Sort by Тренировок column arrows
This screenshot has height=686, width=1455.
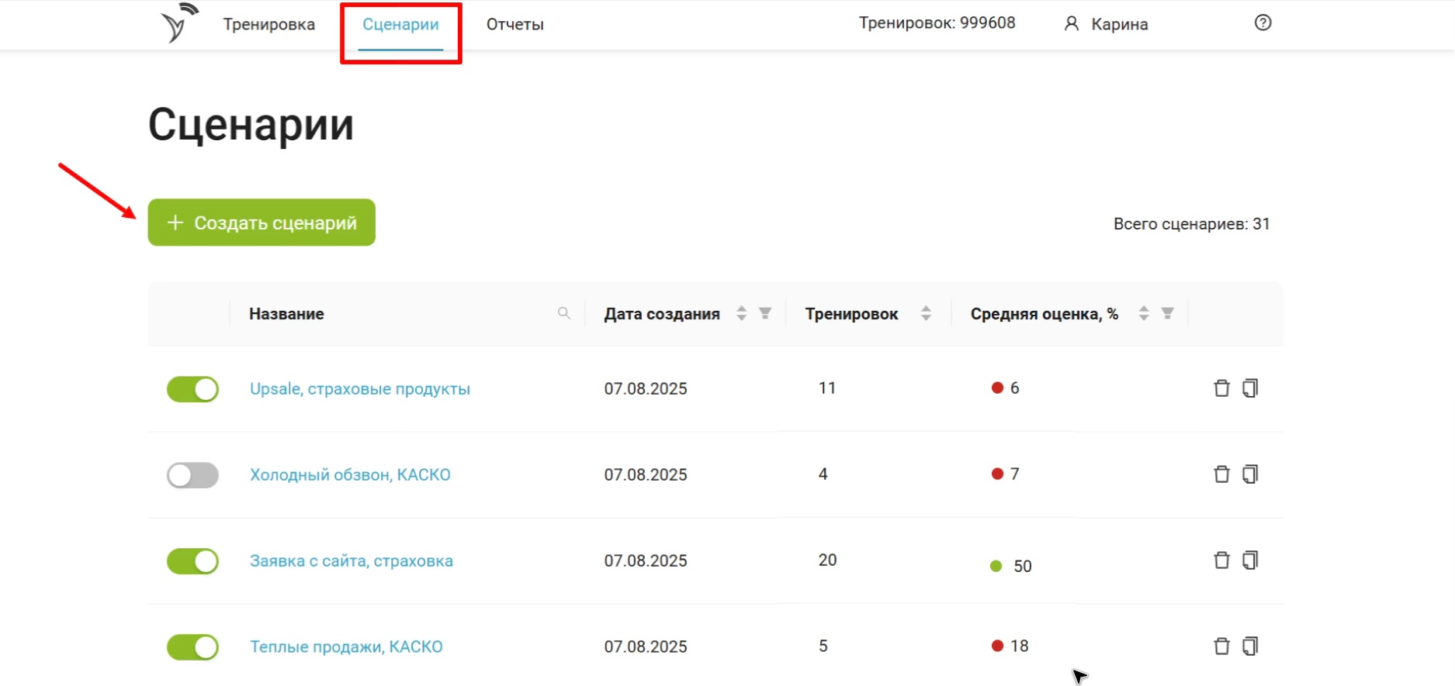(x=926, y=313)
